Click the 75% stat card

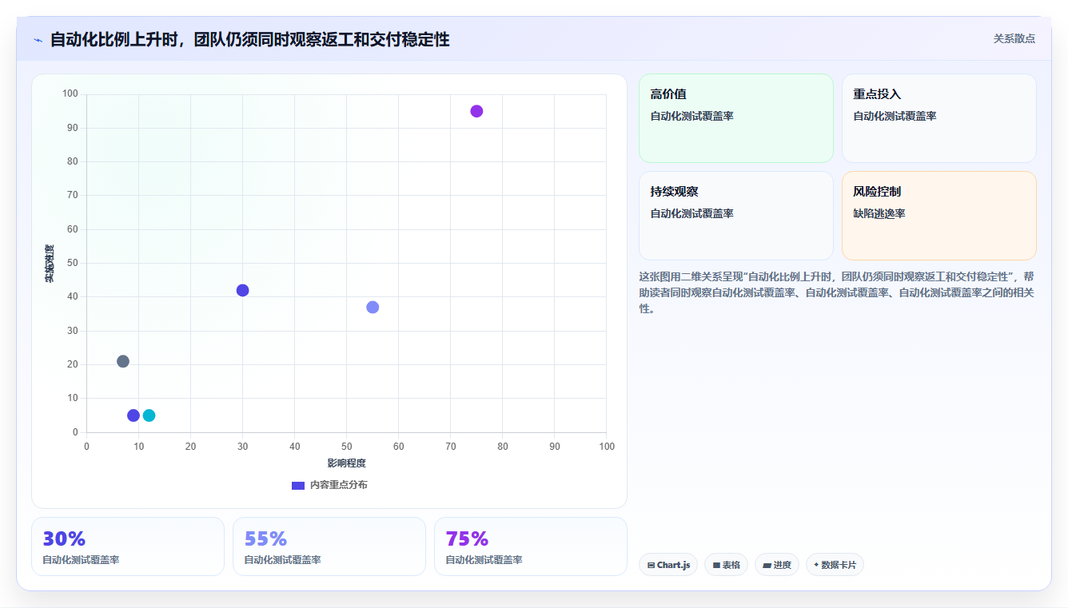531,546
